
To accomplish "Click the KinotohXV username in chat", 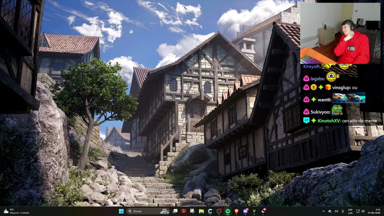I will (329, 121).
